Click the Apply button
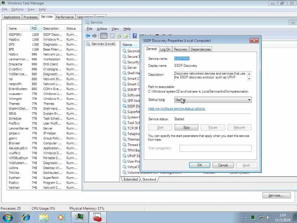297x223 pixels. [247, 165]
